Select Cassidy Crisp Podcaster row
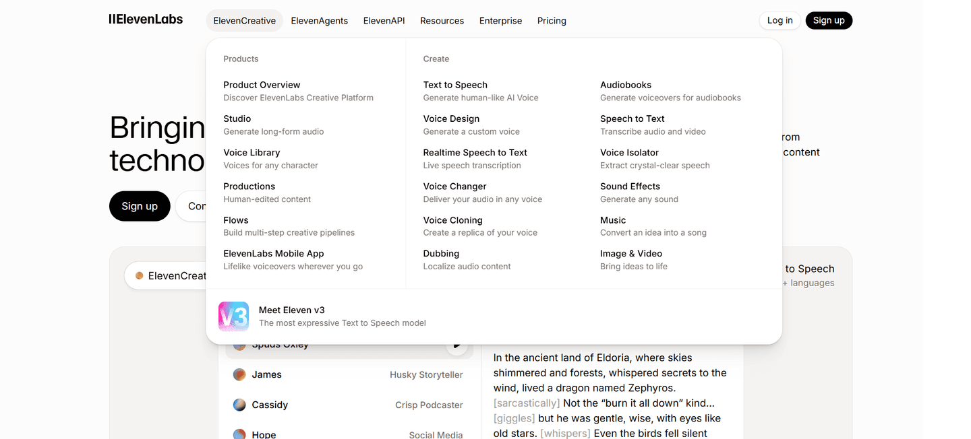971x439 pixels. (349, 405)
